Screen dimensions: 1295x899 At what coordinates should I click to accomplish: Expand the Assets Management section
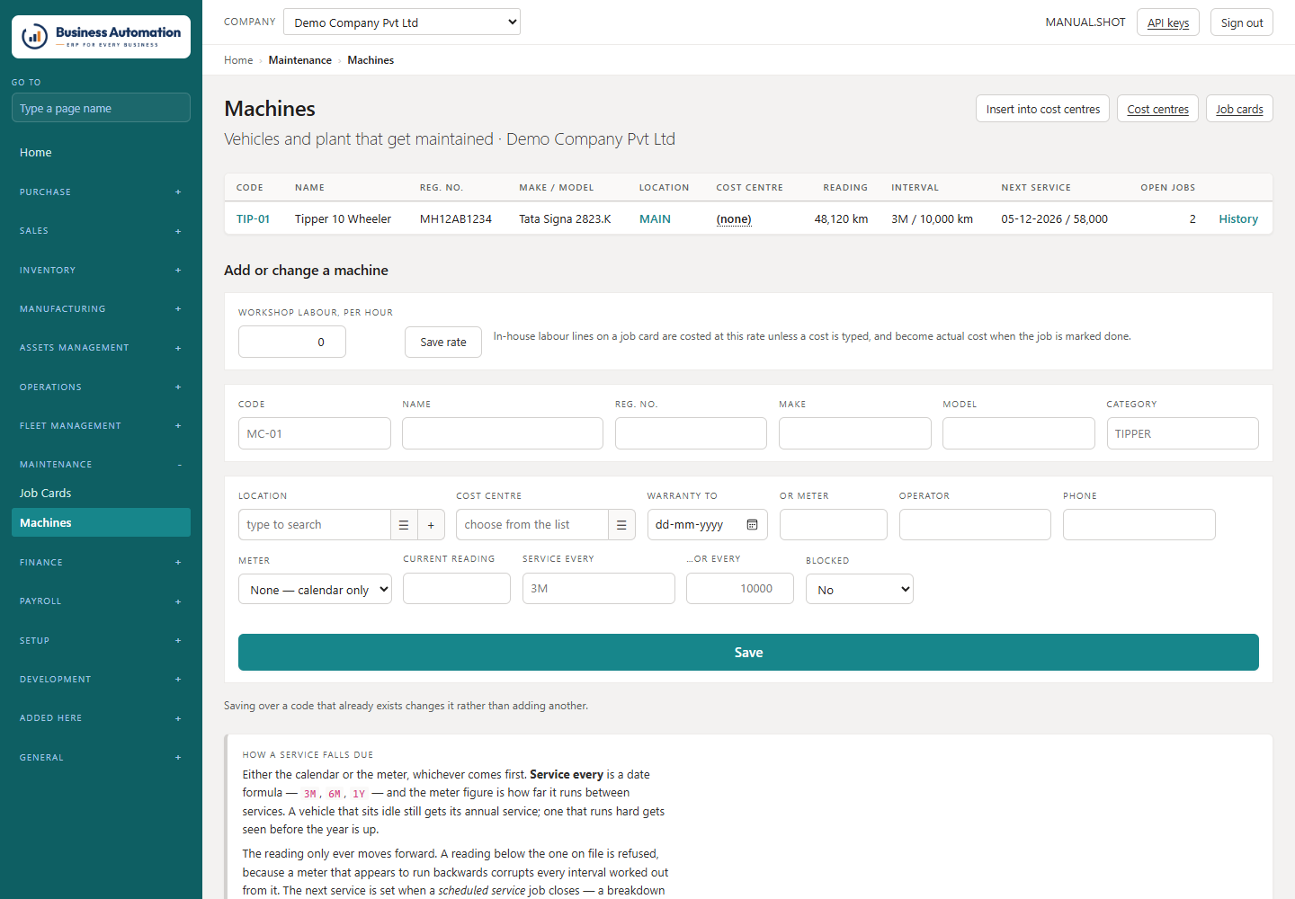[101, 348]
